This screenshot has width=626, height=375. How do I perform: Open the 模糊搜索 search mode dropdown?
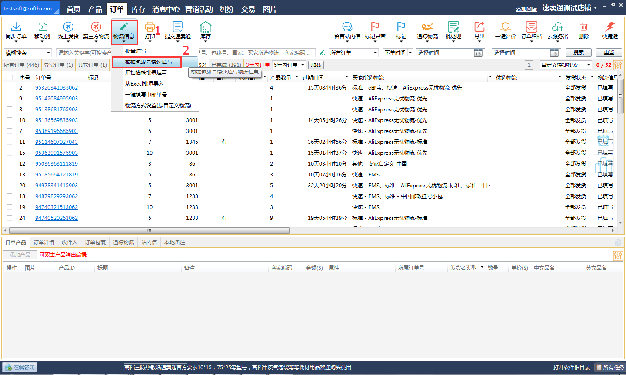pyautogui.click(x=27, y=53)
